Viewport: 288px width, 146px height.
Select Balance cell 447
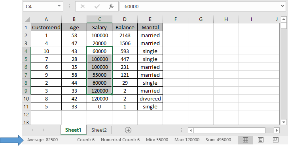[125, 59]
